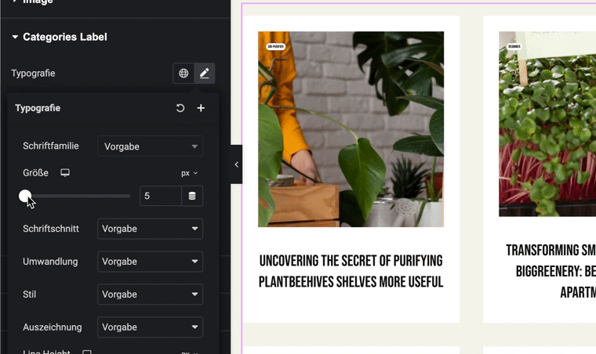596x354 pixels.
Task: Collapse the editor panel with arrow handle
Action: click(236, 164)
